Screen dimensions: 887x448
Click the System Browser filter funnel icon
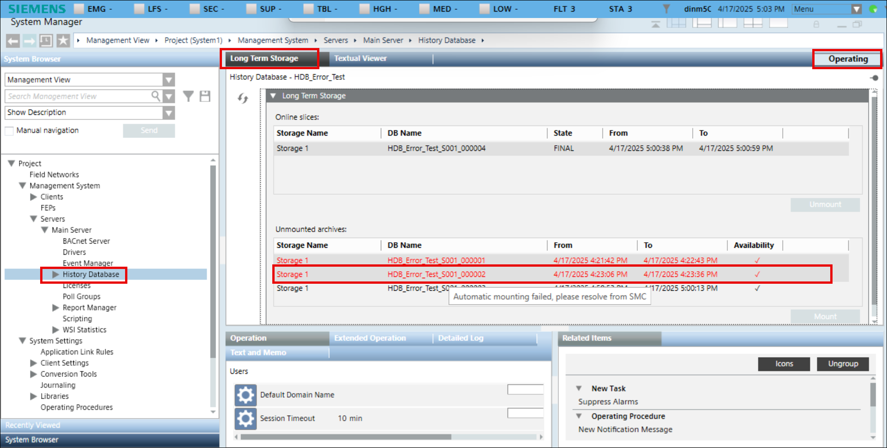point(188,96)
